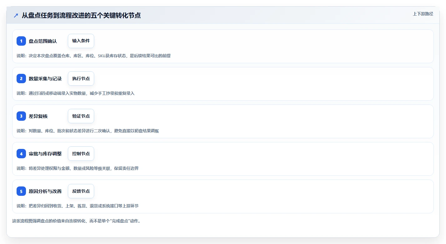The image size is (446, 244).
Task: Click the 反馈节点 tag
Action: (81, 191)
